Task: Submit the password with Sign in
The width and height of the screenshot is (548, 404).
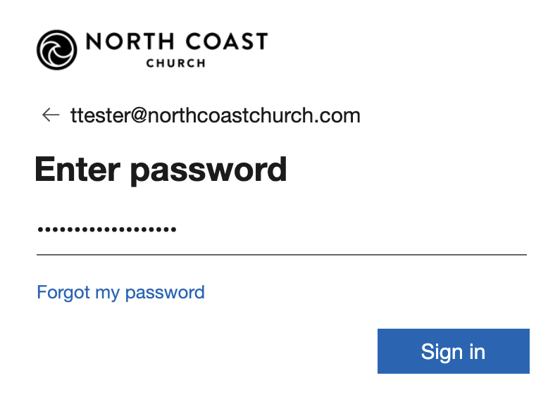Action: click(x=453, y=351)
